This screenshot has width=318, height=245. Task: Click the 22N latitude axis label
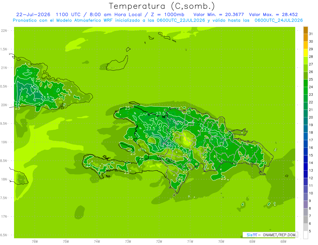click(x=4, y=31)
